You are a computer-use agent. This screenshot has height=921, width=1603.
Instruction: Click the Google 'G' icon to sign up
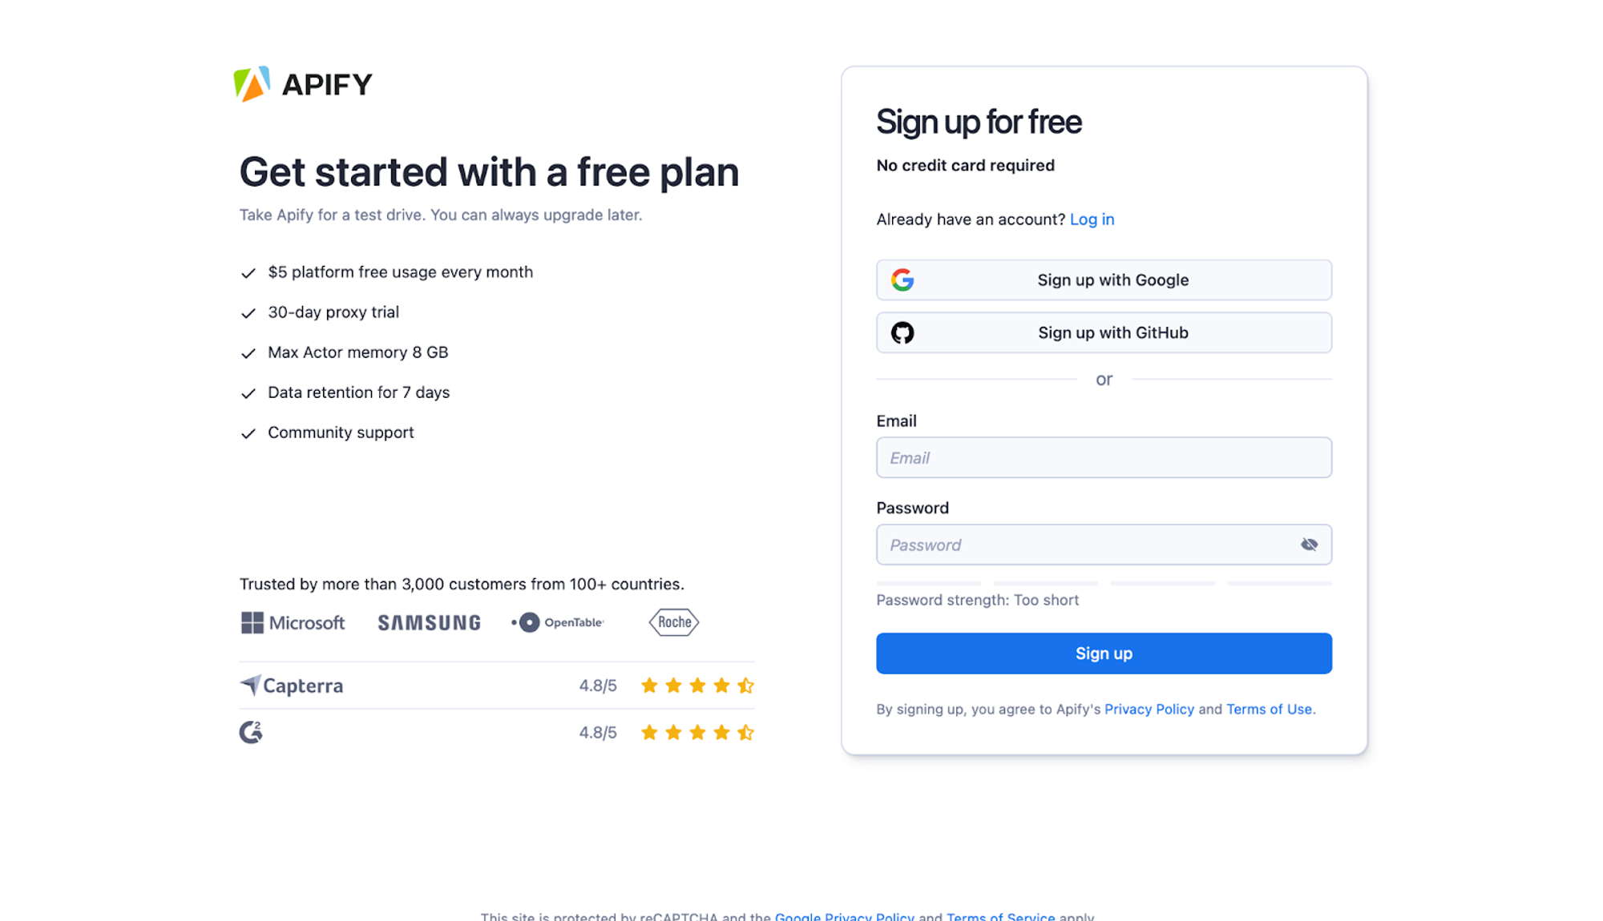pyautogui.click(x=901, y=280)
